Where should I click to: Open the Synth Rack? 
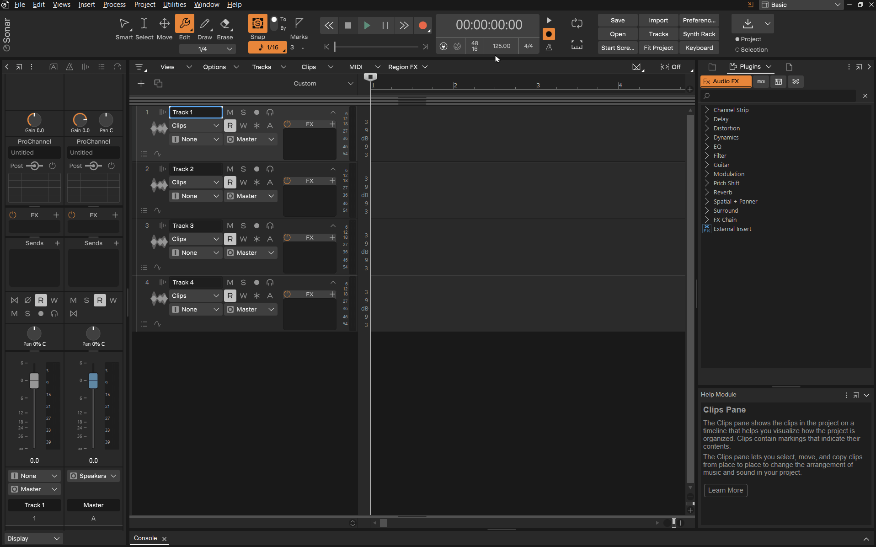pyautogui.click(x=699, y=34)
